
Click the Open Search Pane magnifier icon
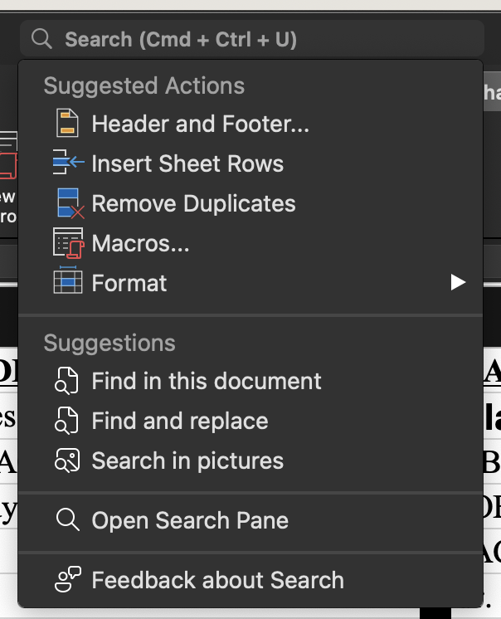67,520
